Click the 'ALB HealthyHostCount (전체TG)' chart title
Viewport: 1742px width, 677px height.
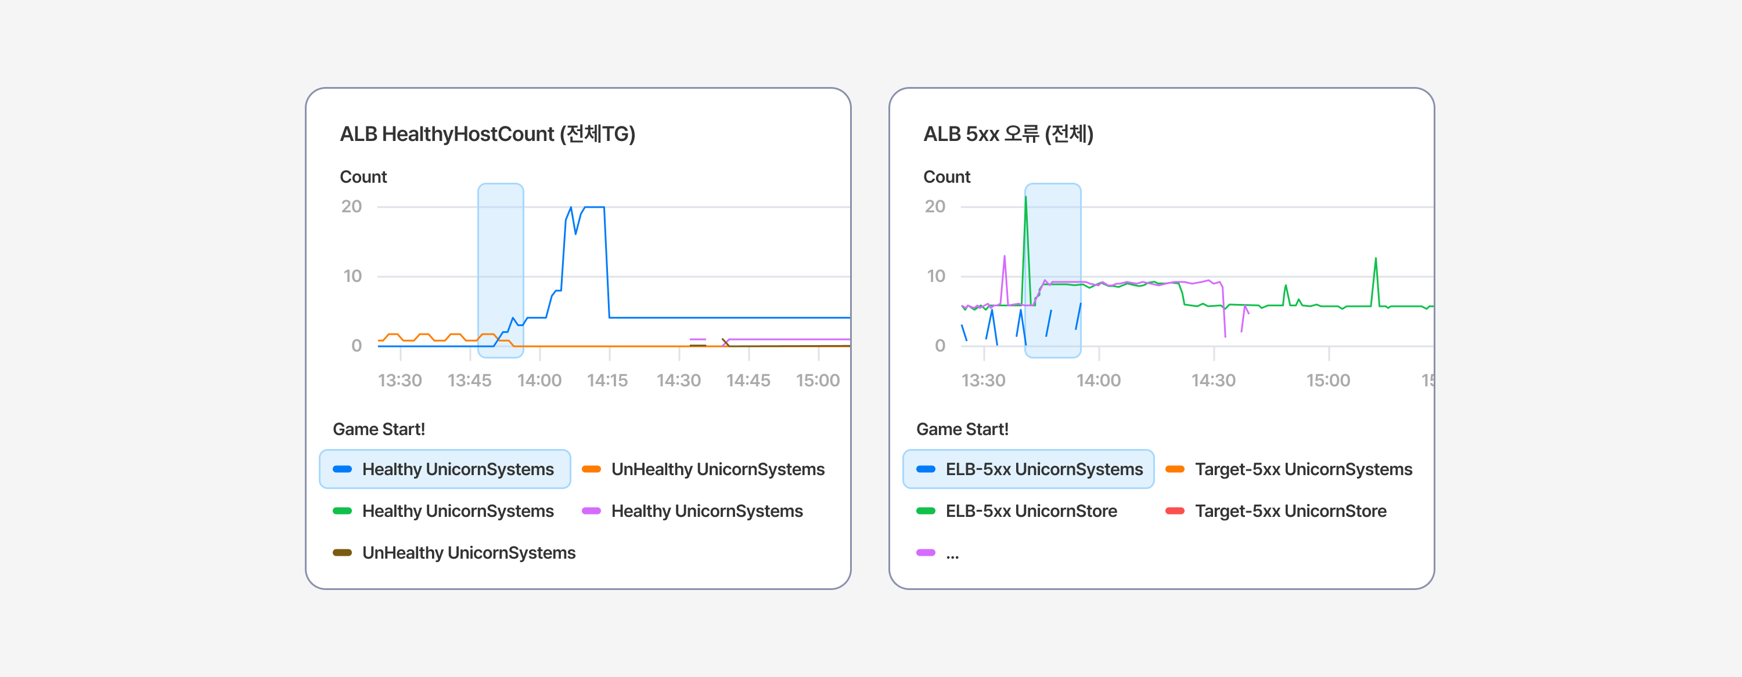tap(488, 134)
